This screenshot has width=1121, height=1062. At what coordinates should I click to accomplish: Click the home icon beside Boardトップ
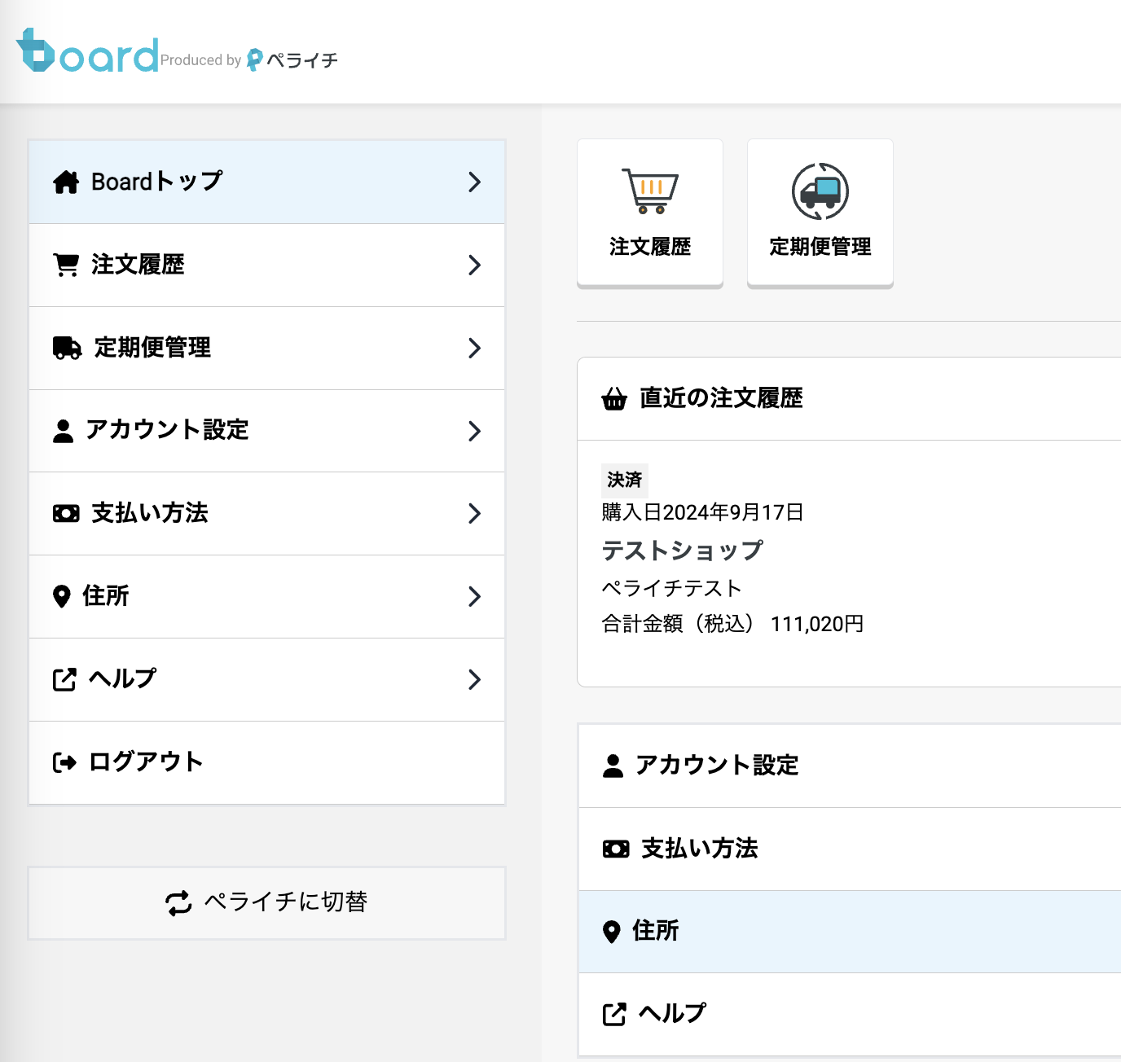66,182
